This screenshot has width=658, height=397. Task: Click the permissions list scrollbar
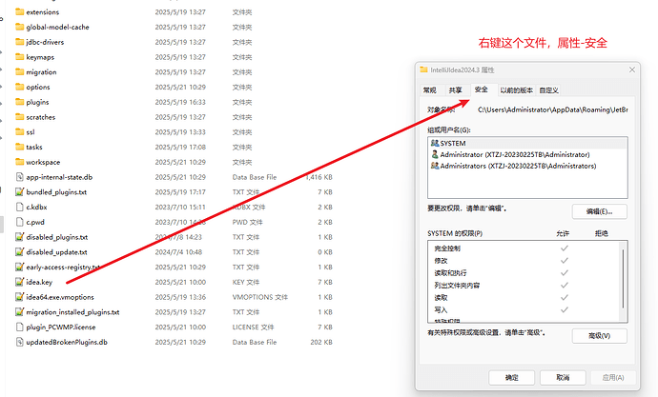tap(623, 279)
